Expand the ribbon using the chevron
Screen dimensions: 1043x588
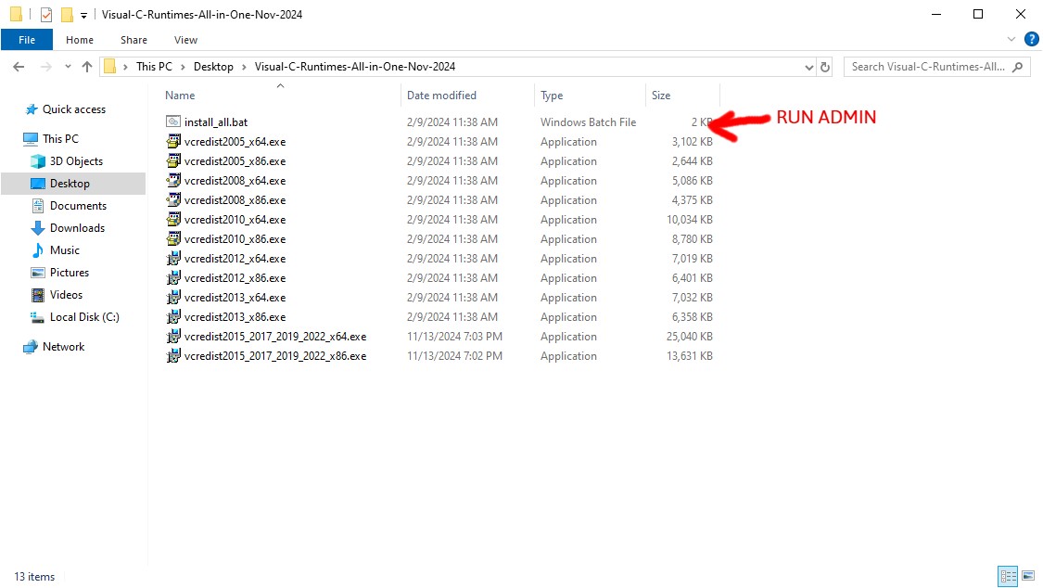tap(1011, 40)
